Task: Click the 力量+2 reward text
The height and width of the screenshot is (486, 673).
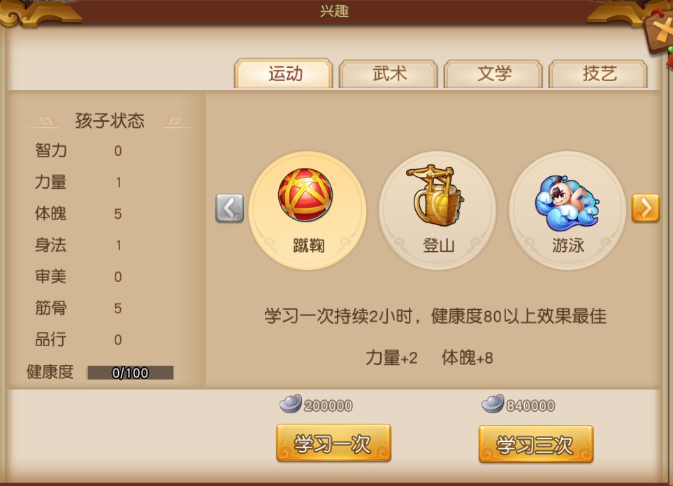Action: pyautogui.click(x=391, y=357)
